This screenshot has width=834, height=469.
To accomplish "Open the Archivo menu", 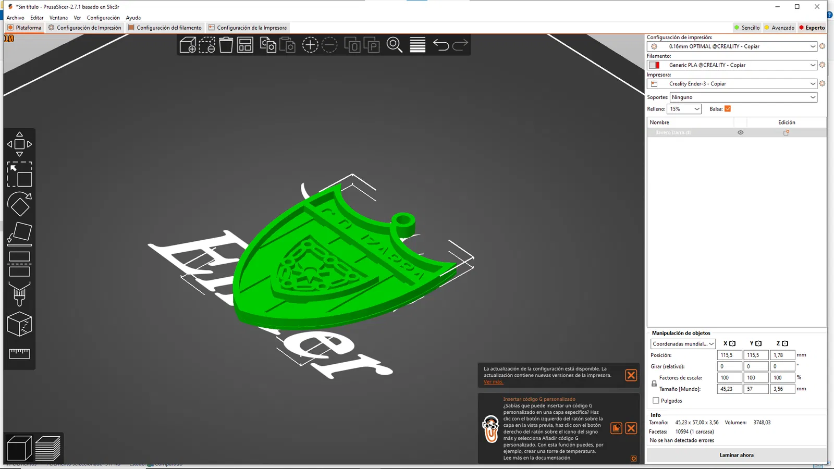I will [x=15, y=18].
